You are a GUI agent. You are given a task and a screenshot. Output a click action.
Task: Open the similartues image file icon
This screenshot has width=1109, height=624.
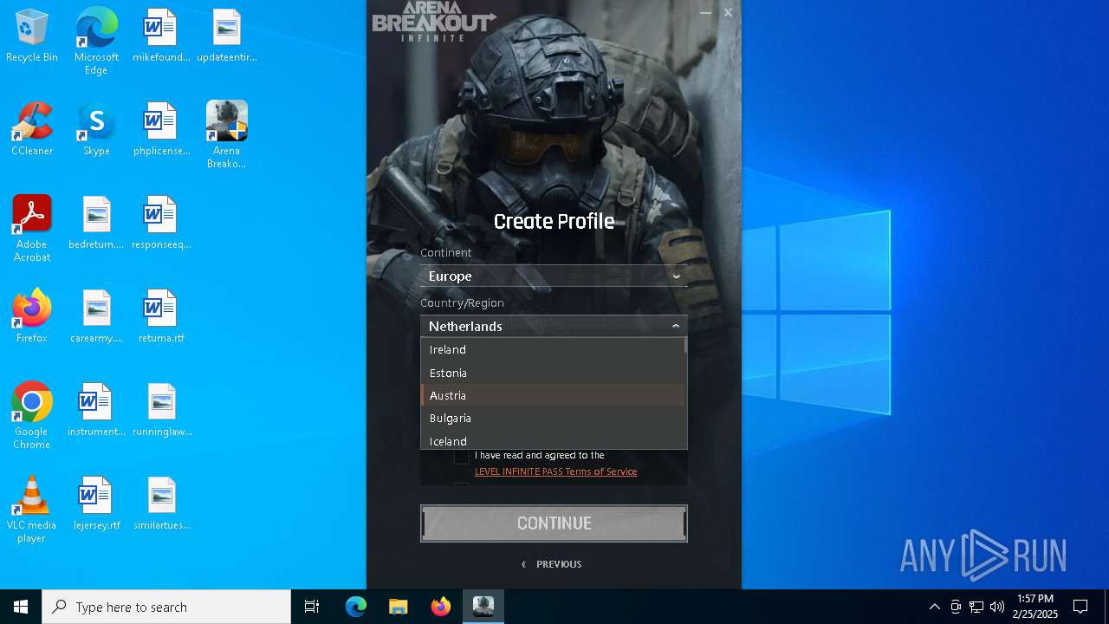point(161,504)
